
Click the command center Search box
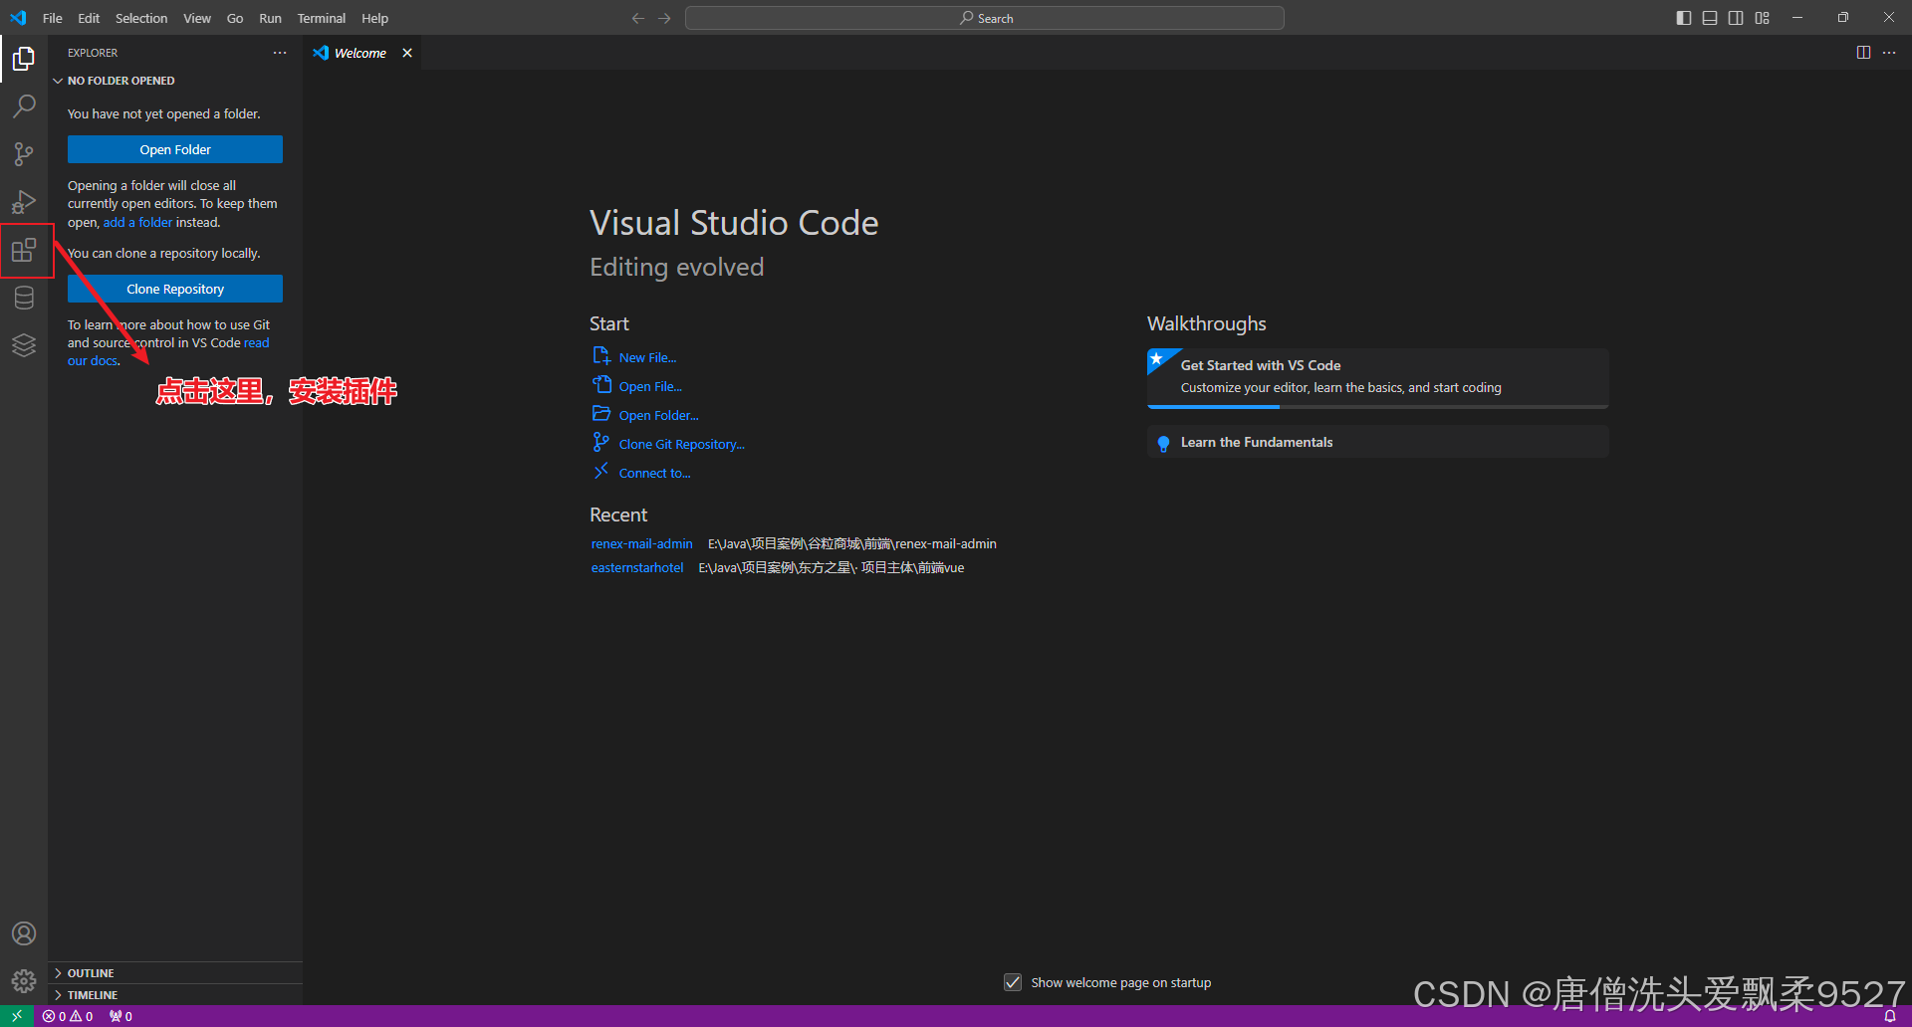tap(985, 18)
